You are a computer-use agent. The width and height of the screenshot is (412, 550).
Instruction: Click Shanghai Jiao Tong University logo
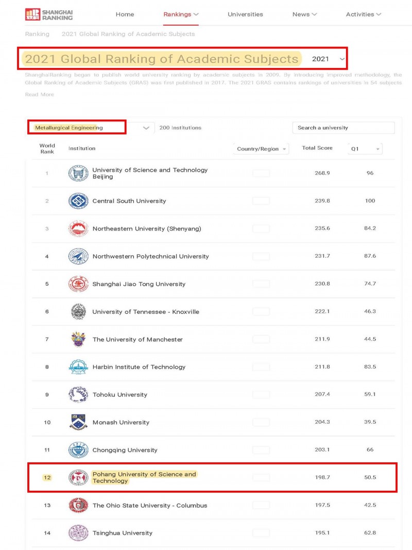(x=78, y=284)
